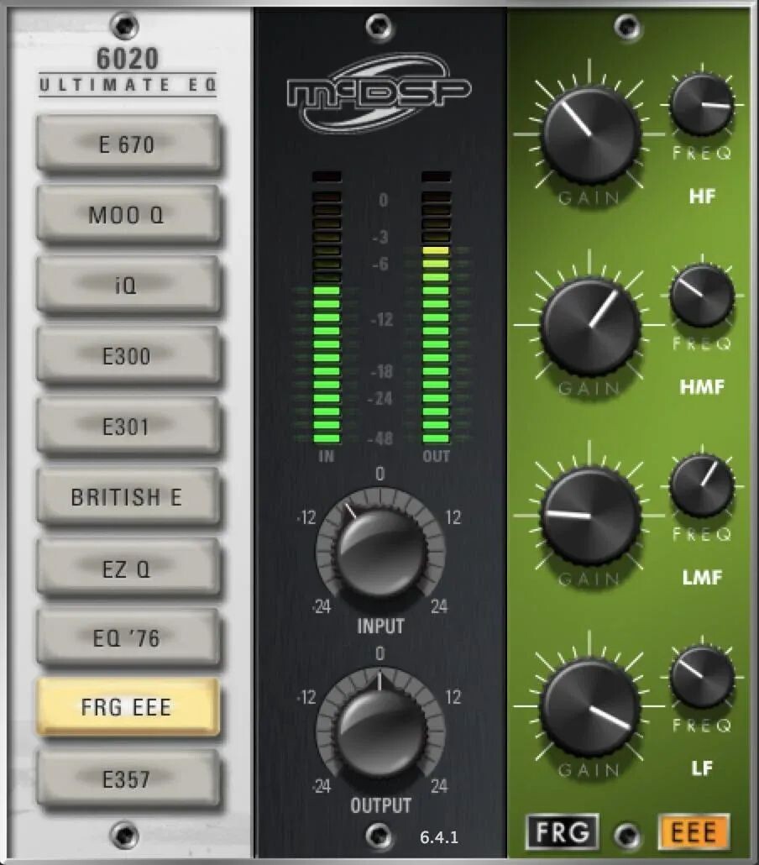Click the LF GAIN knob
The width and height of the screenshot is (759, 865).
590,706
